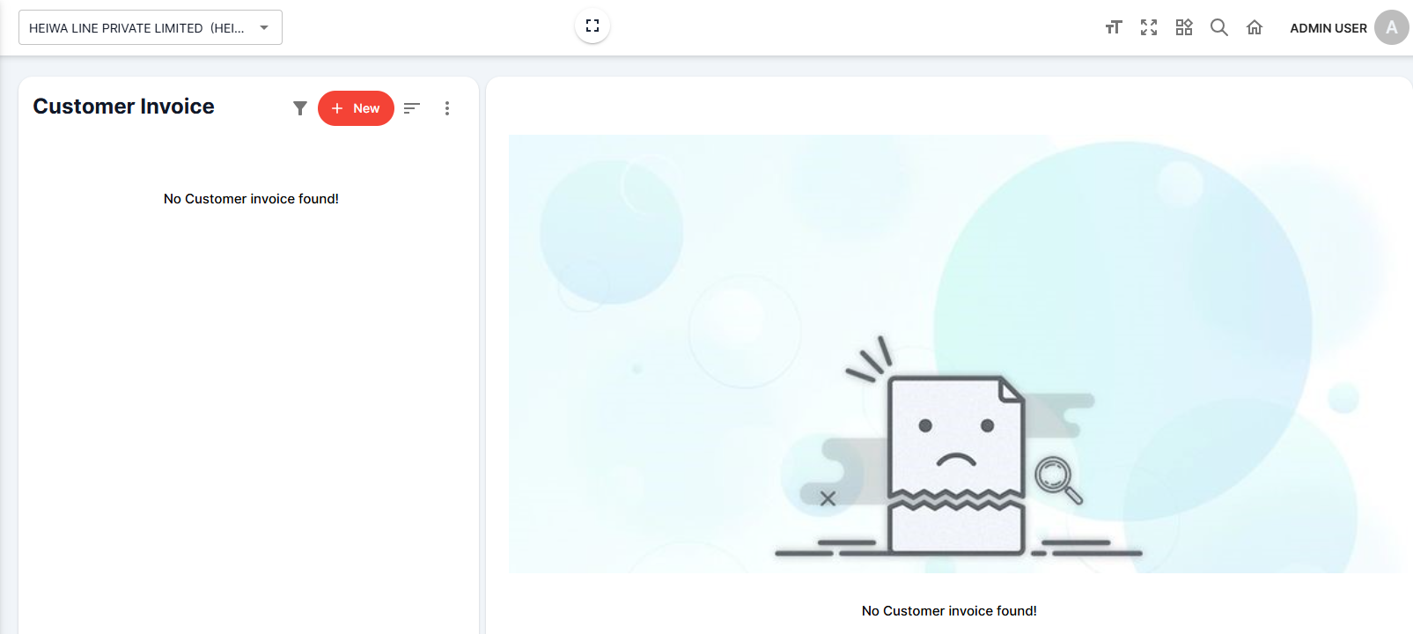Open the invoice filter funnel icon
The image size is (1413, 634).
(300, 108)
